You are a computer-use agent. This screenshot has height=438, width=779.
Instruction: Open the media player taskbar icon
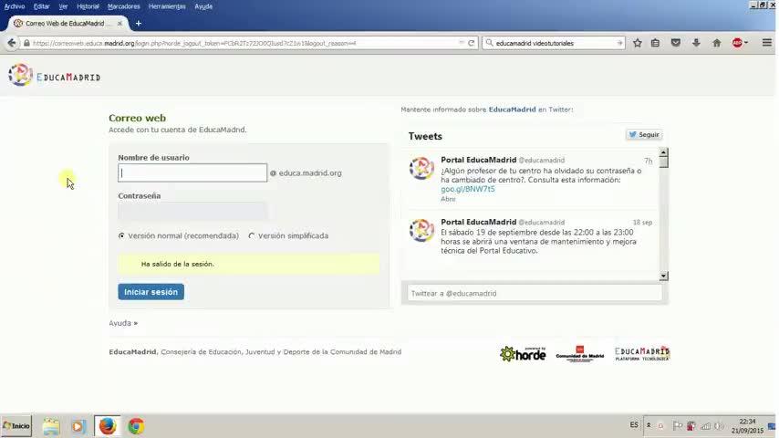(78, 426)
